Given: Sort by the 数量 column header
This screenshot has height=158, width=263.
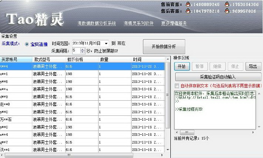Looking at the screenshot, I should [114, 59].
